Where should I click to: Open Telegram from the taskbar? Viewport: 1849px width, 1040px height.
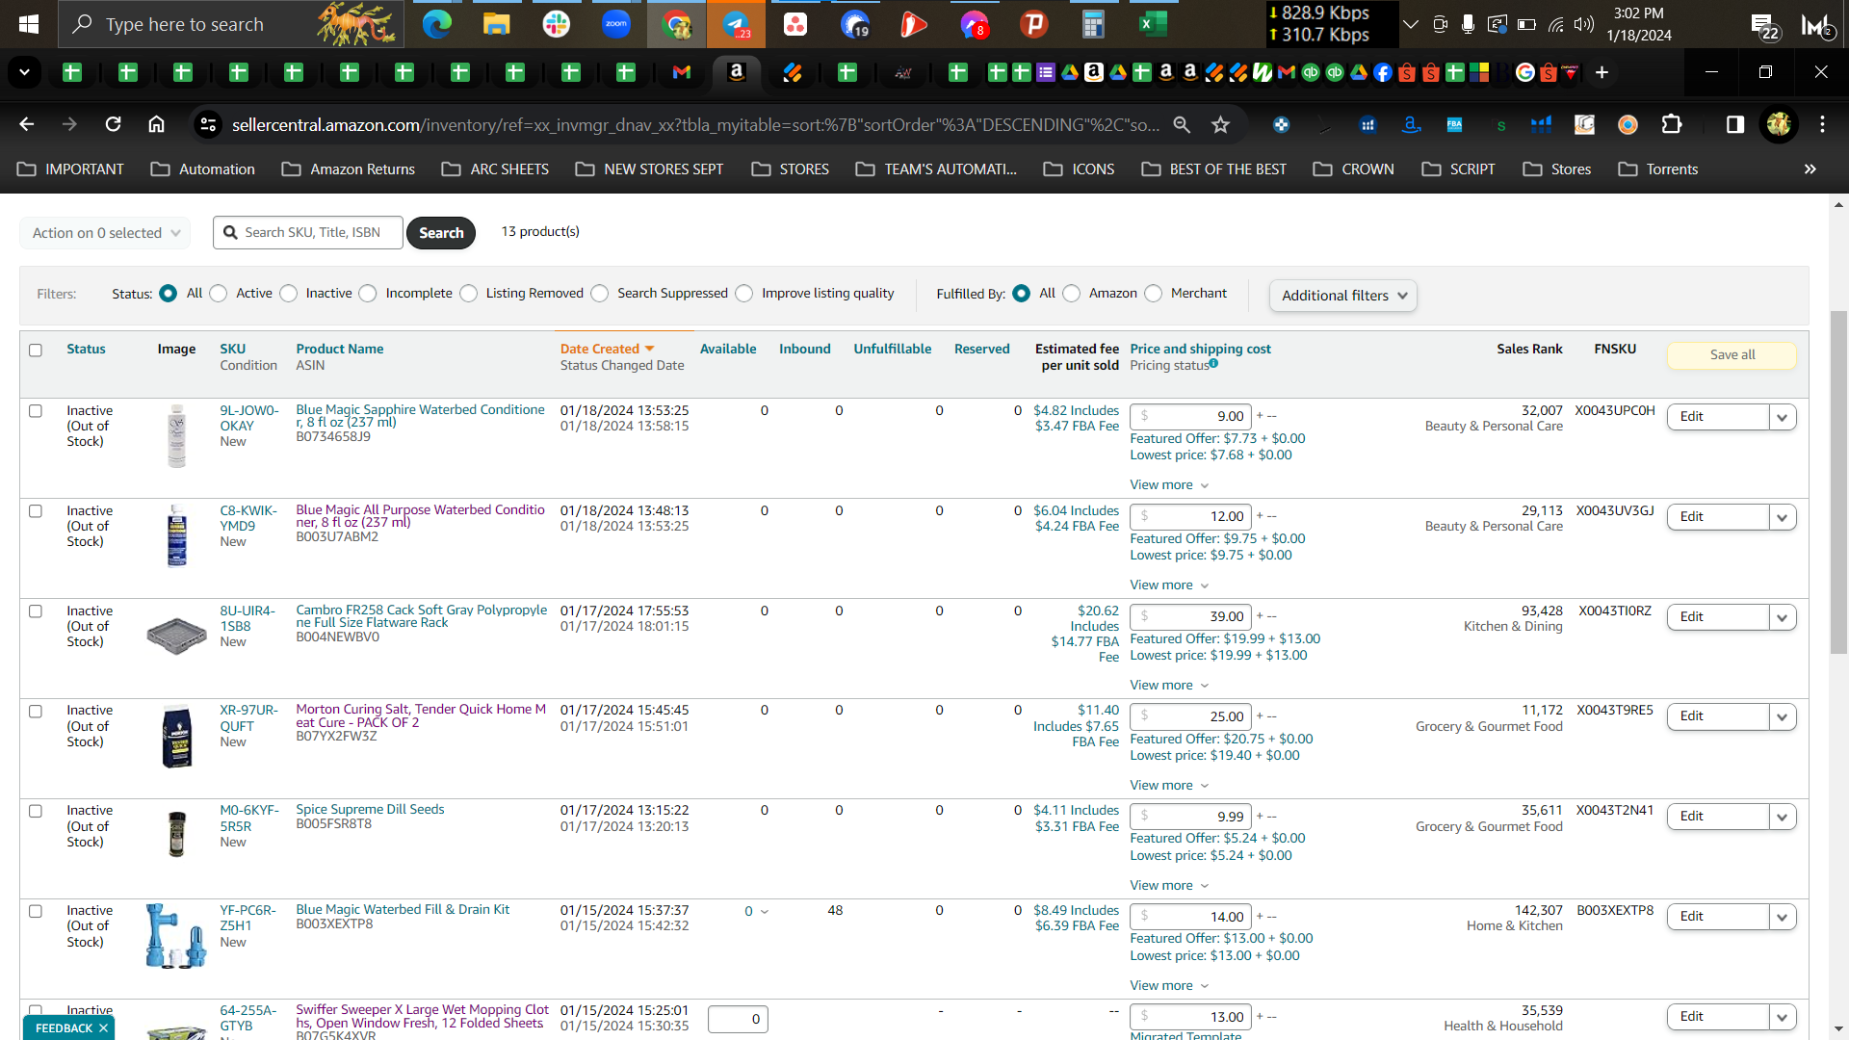tap(736, 24)
